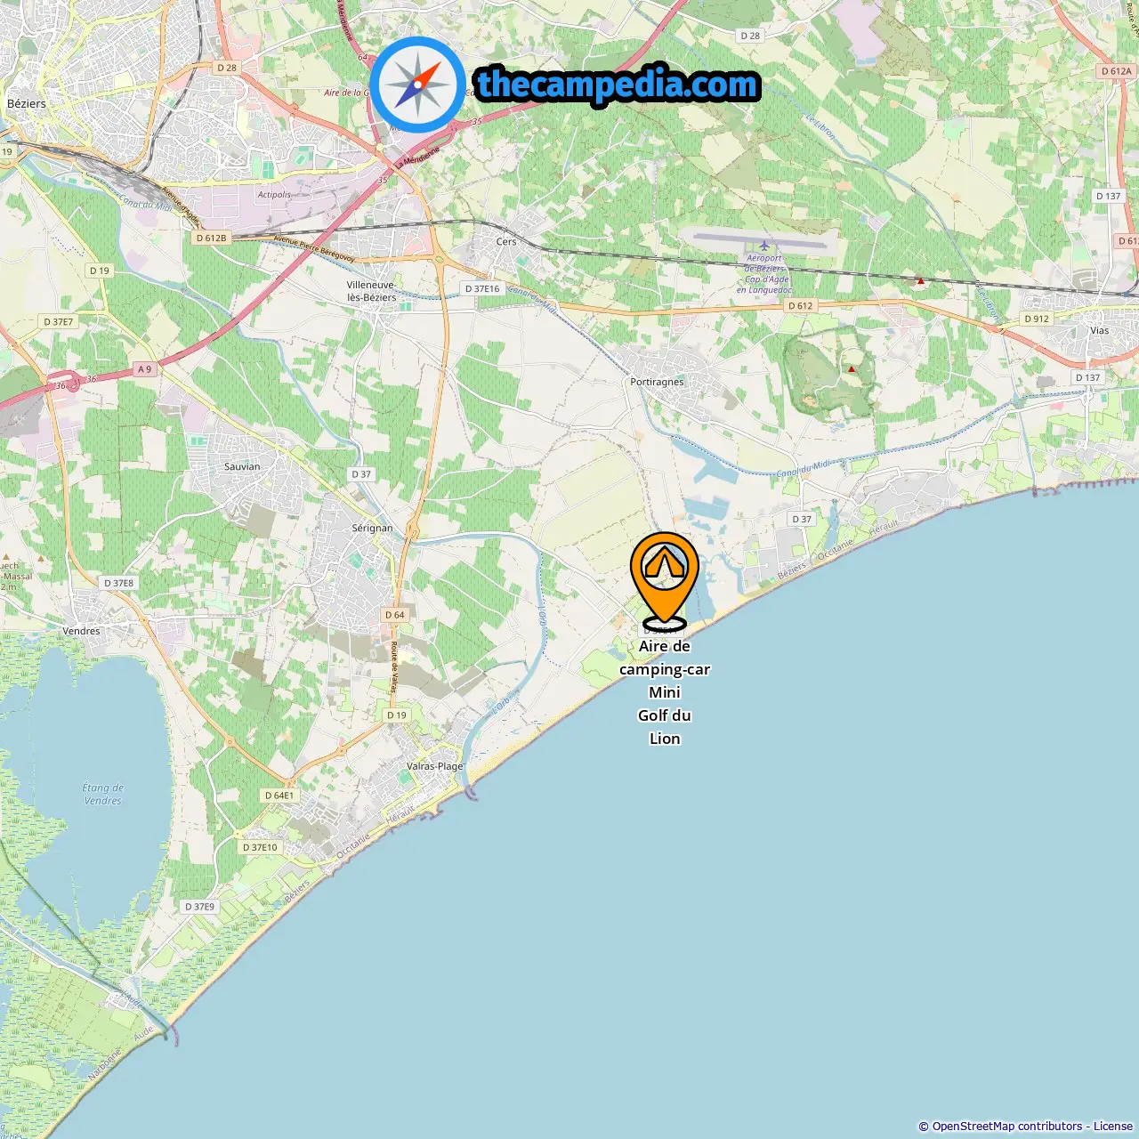Click the Valras-Plage town label
The image size is (1139, 1139).
[434, 766]
